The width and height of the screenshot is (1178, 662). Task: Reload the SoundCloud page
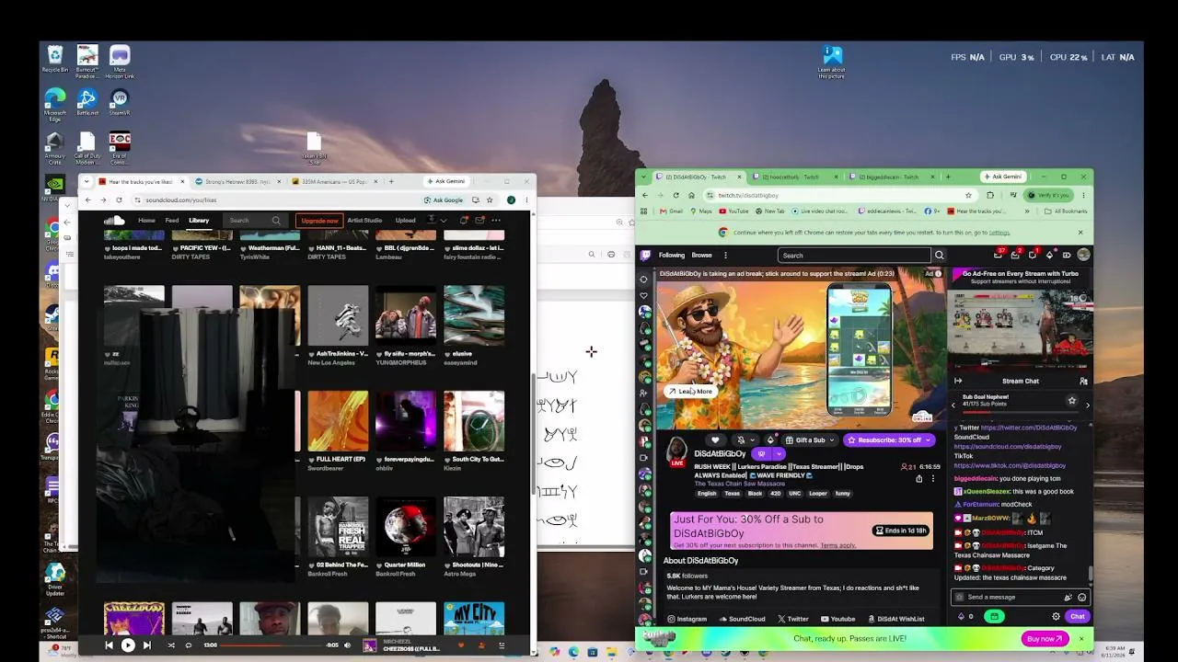119,200
